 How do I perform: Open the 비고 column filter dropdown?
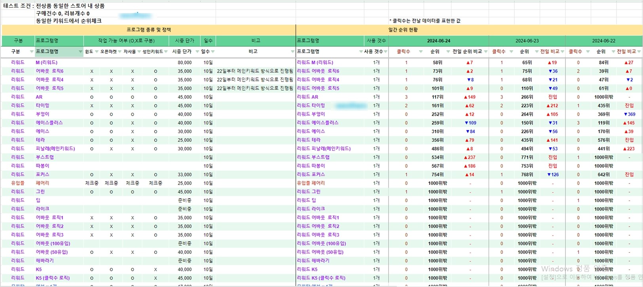click(293, 52)
